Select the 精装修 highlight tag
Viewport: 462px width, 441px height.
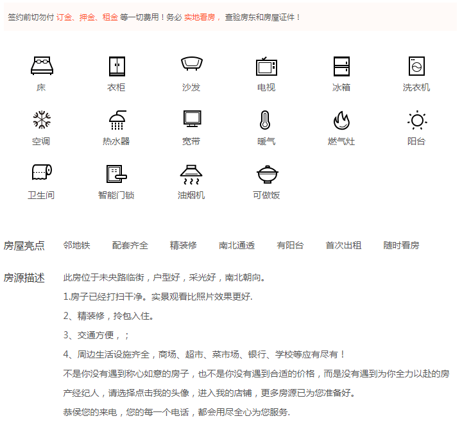click(x=184, y=245)
